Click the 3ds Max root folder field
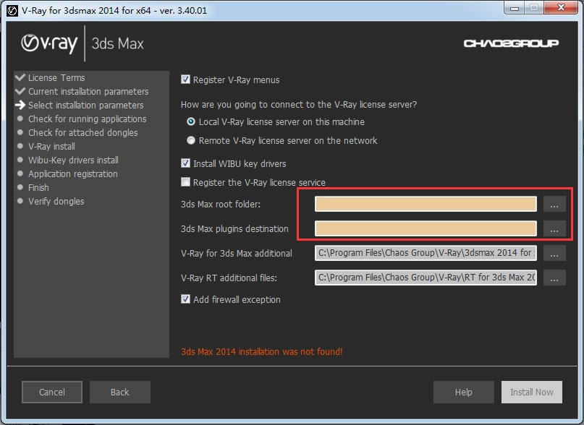Image resolution: width=584 pixels, height=425 pixels. 426,204
